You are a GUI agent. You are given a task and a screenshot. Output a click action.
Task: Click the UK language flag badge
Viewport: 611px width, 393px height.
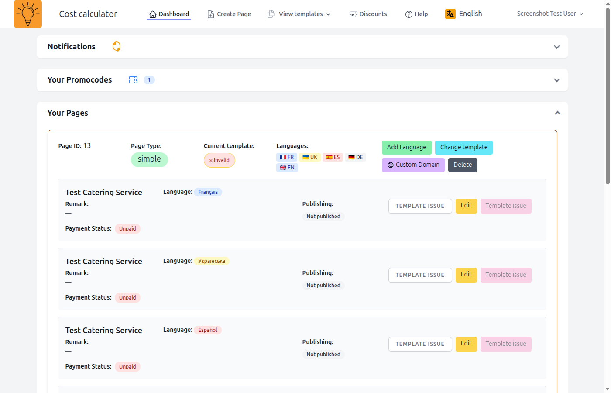coord(310,157)
